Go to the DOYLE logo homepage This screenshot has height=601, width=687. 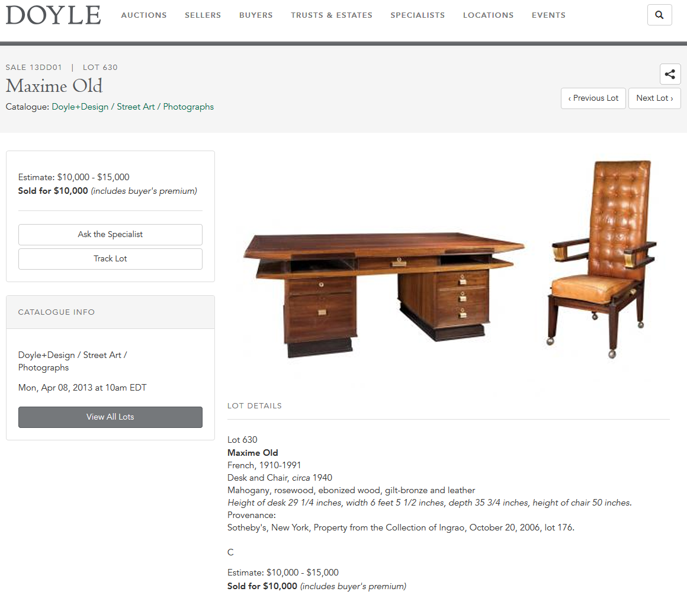tap(53, 15)
